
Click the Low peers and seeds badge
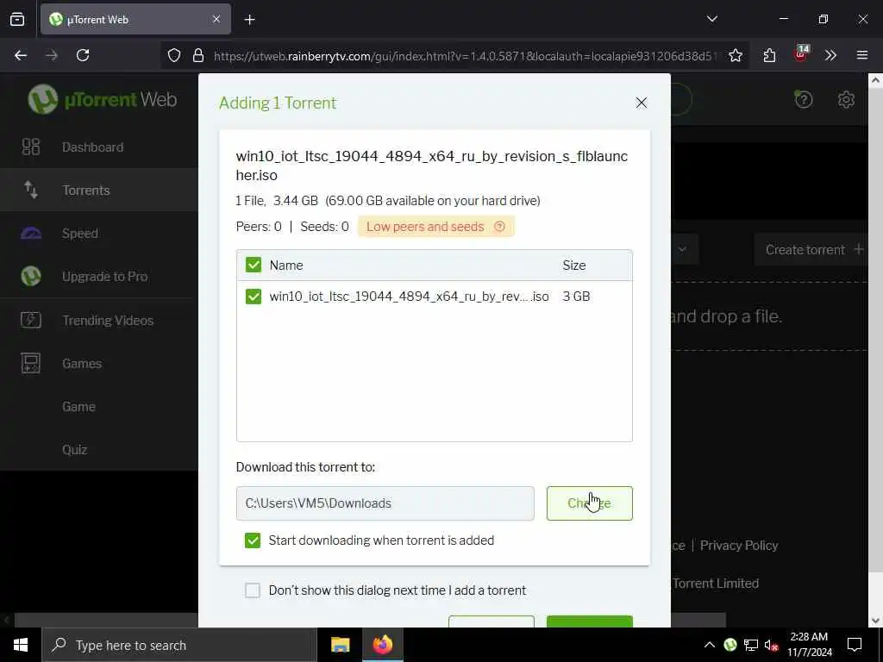tap(435, 227)
